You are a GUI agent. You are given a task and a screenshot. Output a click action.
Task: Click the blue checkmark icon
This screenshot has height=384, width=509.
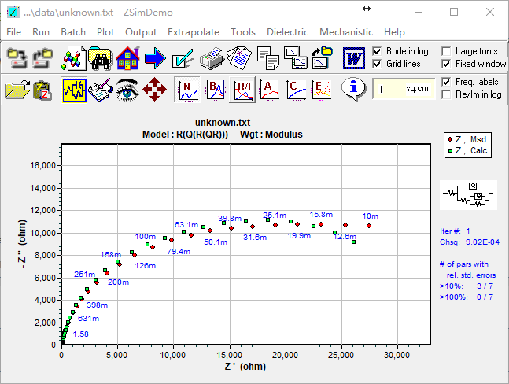(x=183, y=58)
